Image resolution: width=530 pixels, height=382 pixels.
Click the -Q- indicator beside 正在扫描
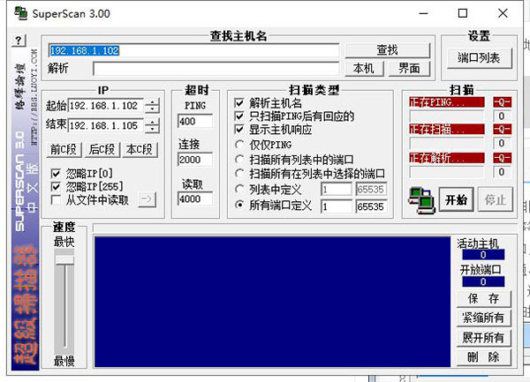[x=502, y=130]
